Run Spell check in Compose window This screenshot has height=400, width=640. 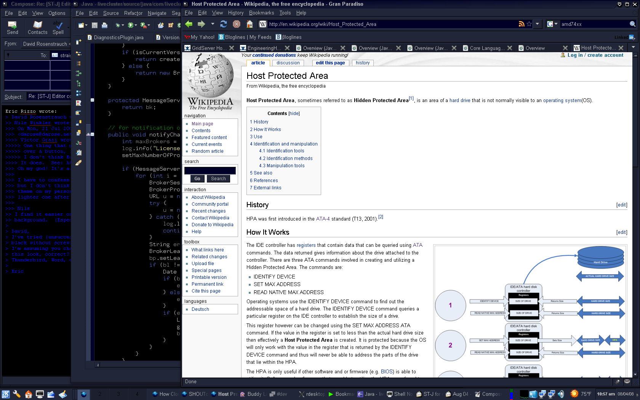[x=58, y=27]
